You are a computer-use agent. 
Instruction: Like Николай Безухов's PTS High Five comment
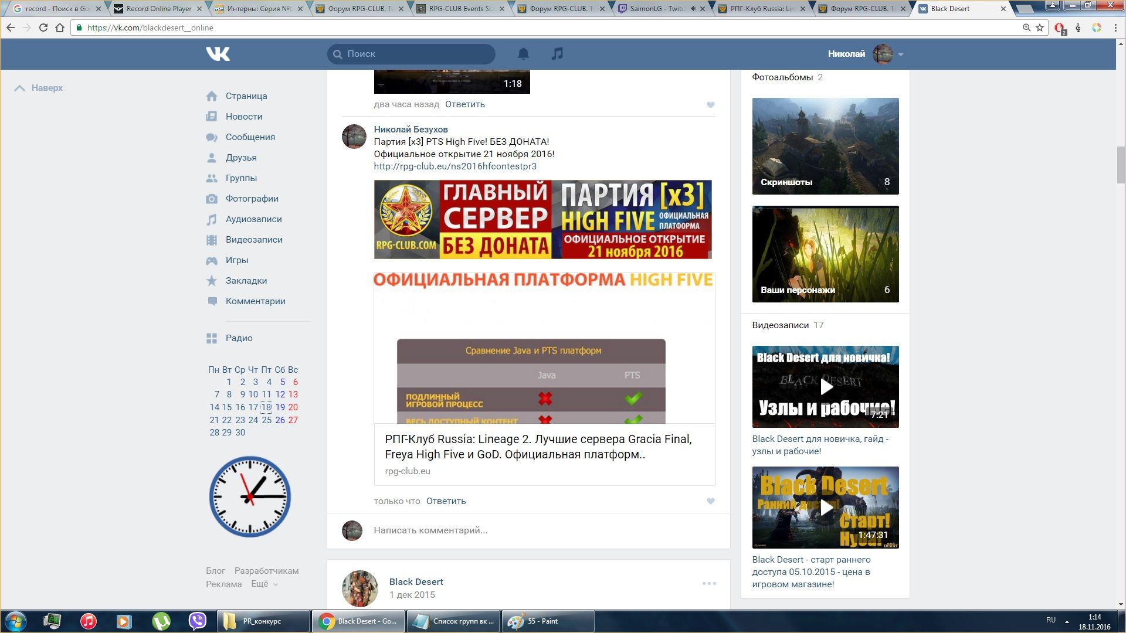(x=710, y=501)
